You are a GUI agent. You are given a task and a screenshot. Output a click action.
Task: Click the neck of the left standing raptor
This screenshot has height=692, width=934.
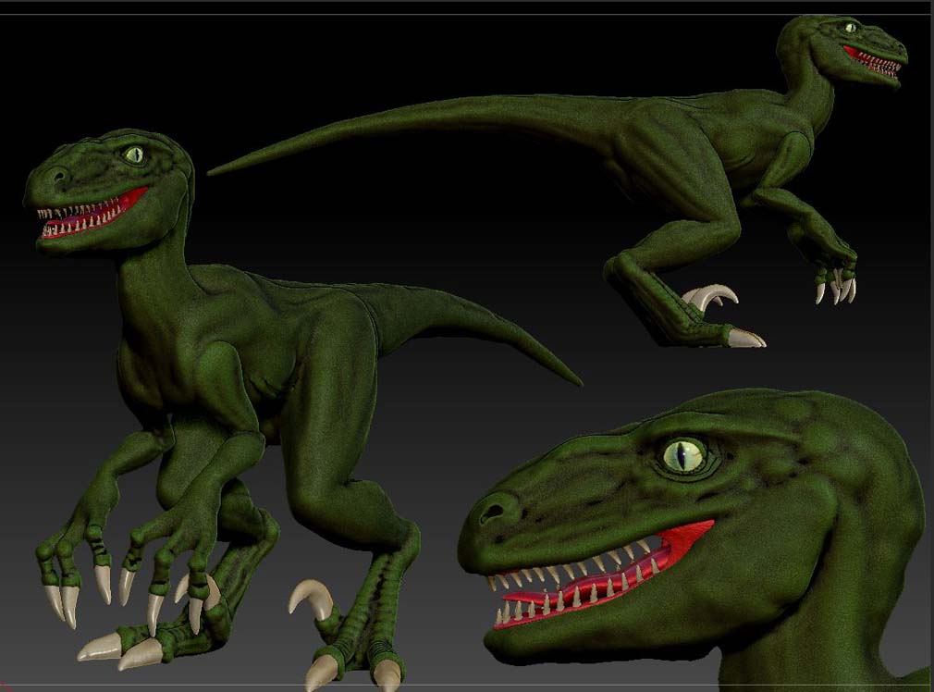click(x=153, y=278)
